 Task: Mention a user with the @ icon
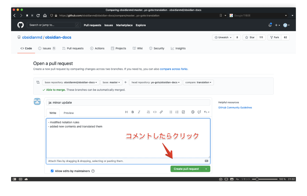[x=193, y=112]
